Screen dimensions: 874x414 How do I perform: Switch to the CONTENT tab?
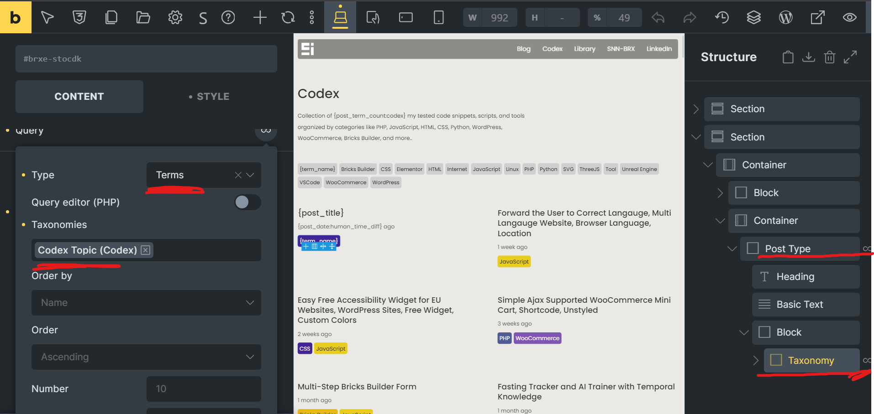click(x=79, y=97)
